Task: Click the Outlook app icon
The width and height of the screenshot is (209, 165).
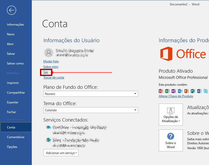Action: pos(180,91)
